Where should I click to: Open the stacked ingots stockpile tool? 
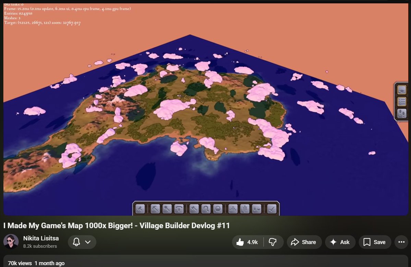[233, 209]
